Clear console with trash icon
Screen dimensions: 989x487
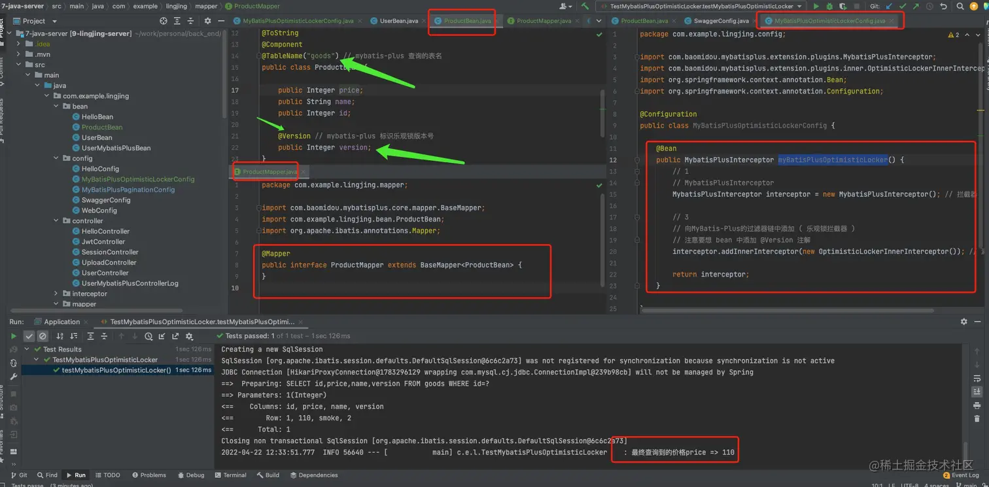click(977, 418)
